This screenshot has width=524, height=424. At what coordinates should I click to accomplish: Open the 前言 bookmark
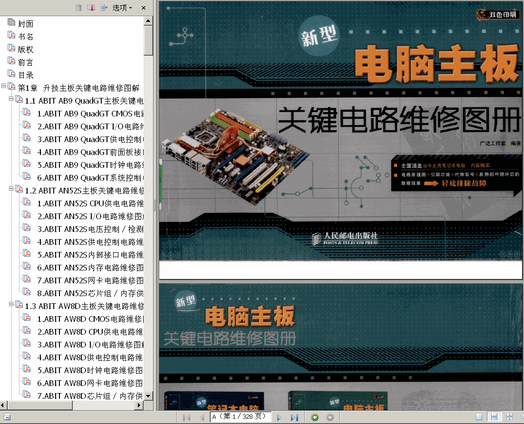click(26, 62)
